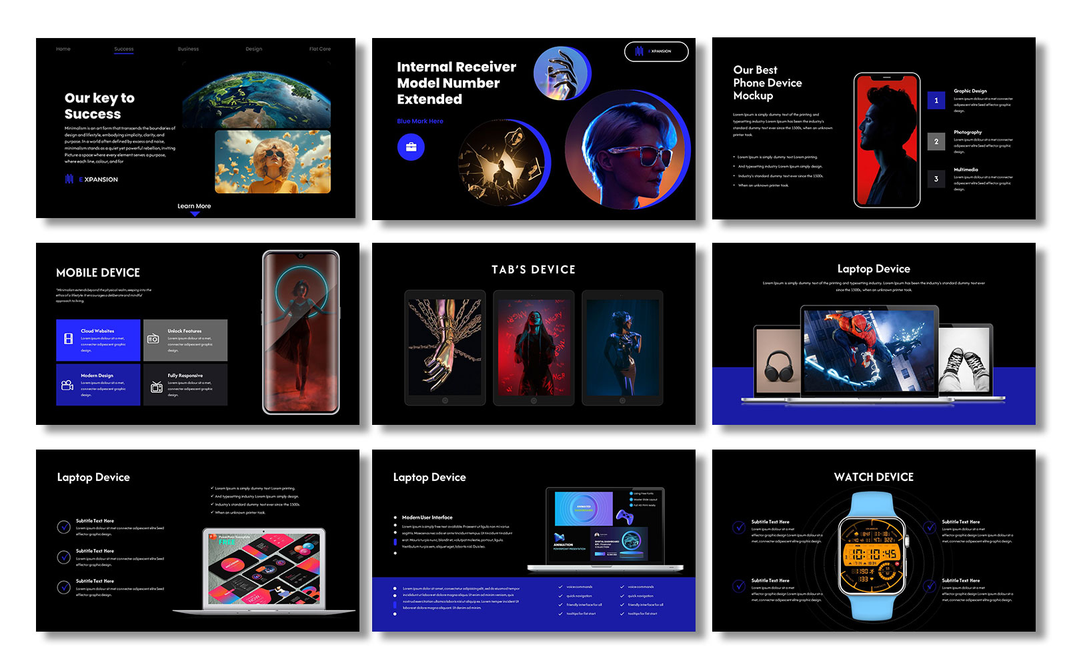Click the radio icon beside Unlock Features

[x=153, y=339]
